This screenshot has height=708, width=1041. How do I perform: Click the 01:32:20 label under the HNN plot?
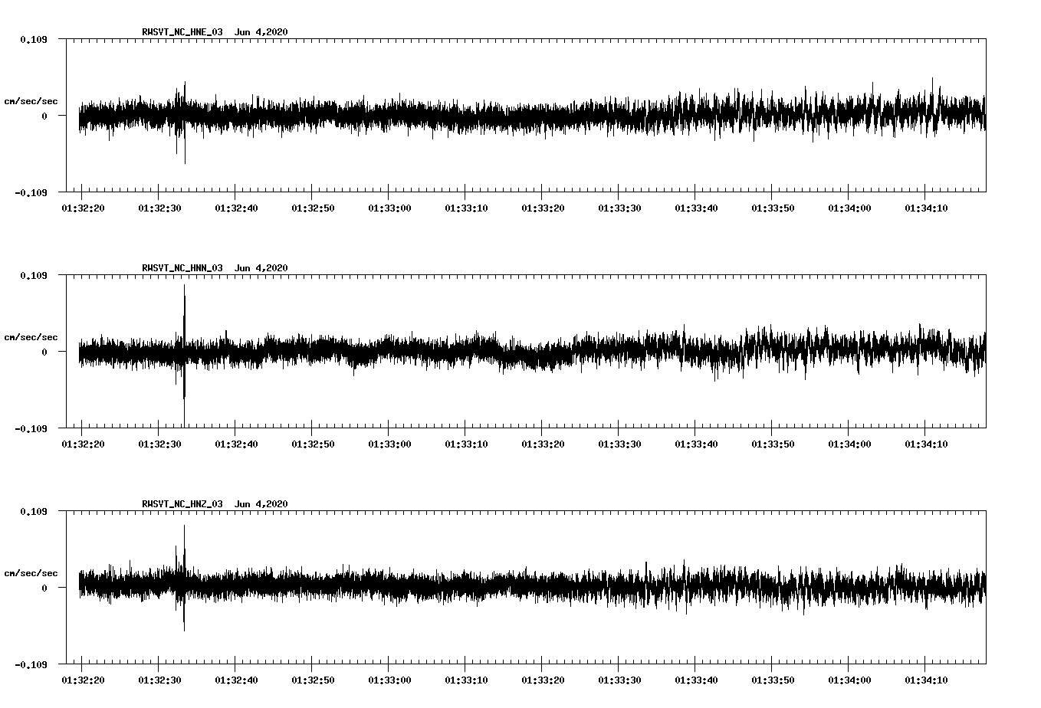pyautogui.click(x=83, y=444)
